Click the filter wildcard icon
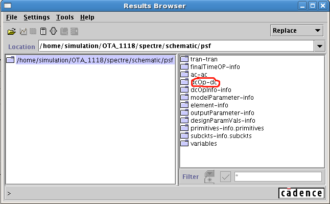Screen dimensions: 330x204 (x=209, y=177)
